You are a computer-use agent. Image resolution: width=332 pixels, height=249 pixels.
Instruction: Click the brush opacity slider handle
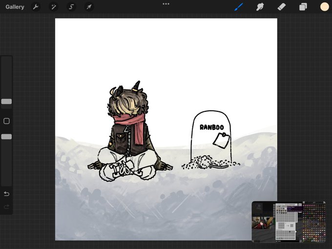[6, 137]
